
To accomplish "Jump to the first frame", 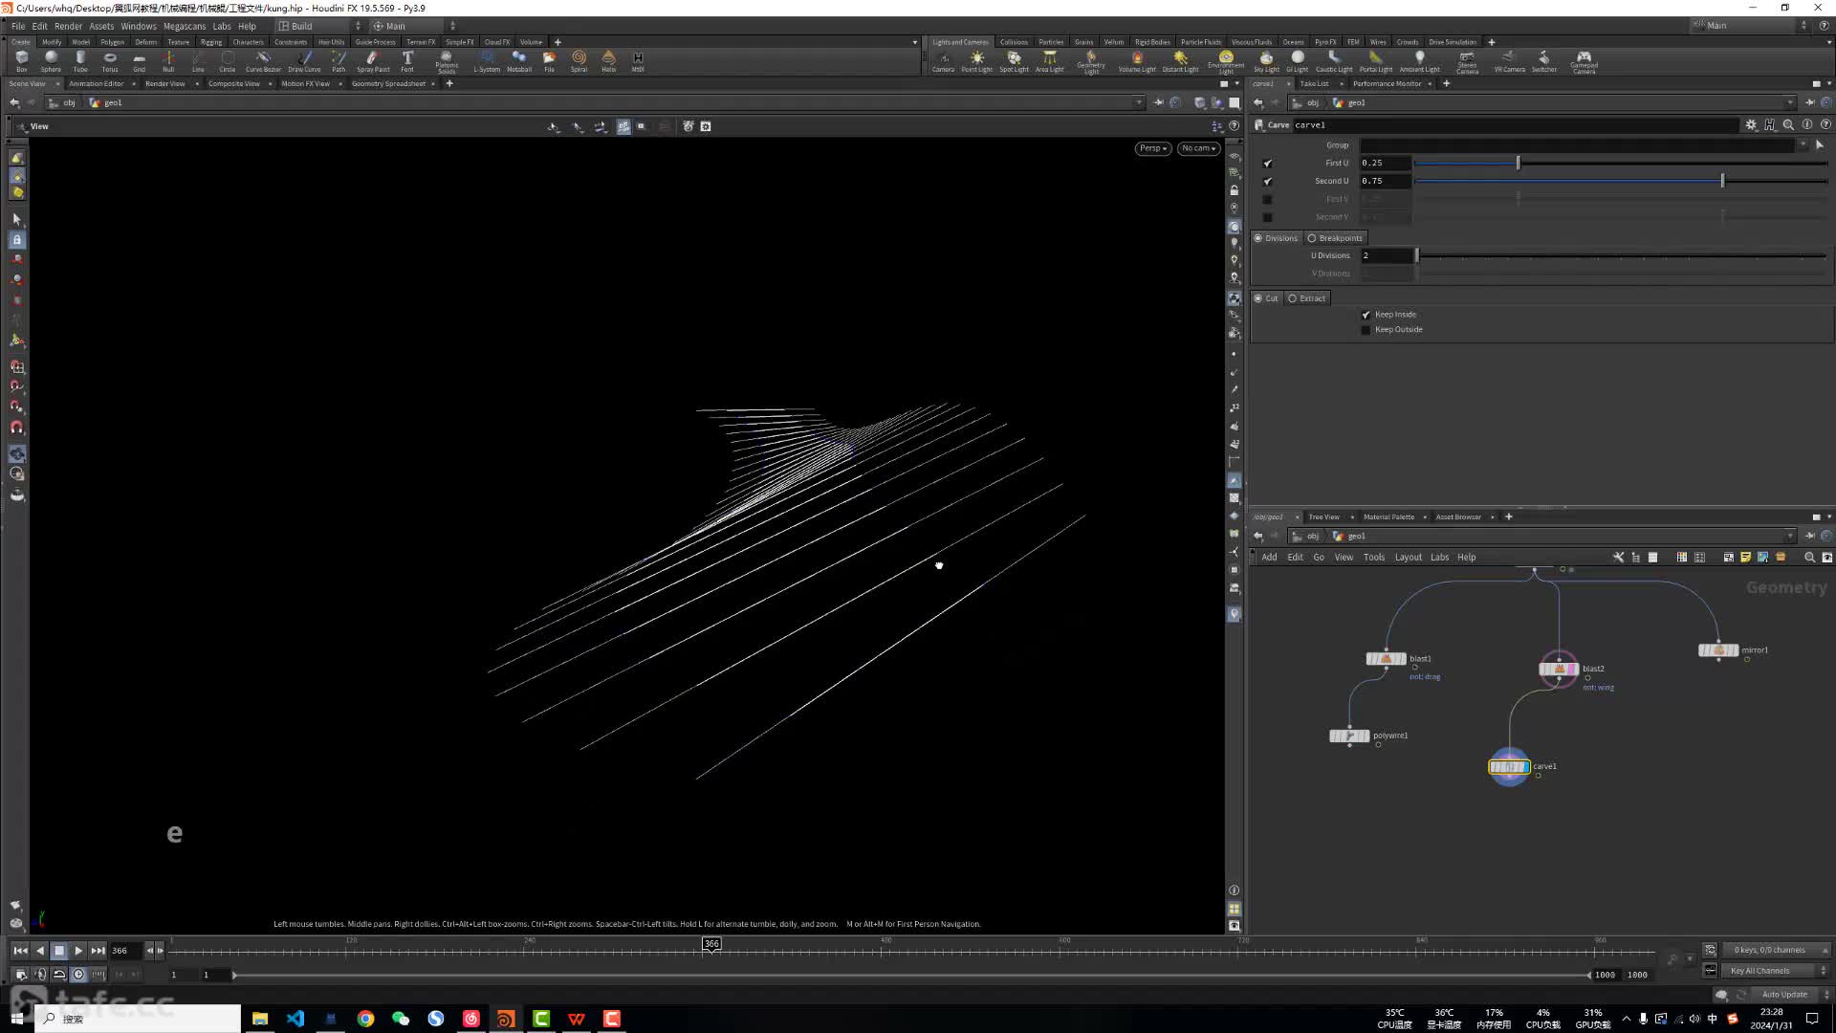I will tap(20, 951).
